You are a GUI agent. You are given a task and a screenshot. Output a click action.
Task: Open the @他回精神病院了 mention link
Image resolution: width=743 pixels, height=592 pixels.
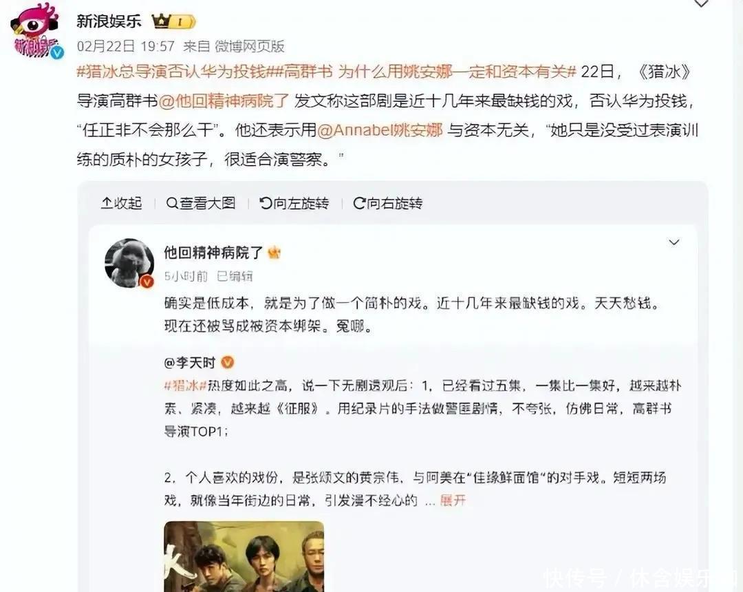[x=224, y=101]
